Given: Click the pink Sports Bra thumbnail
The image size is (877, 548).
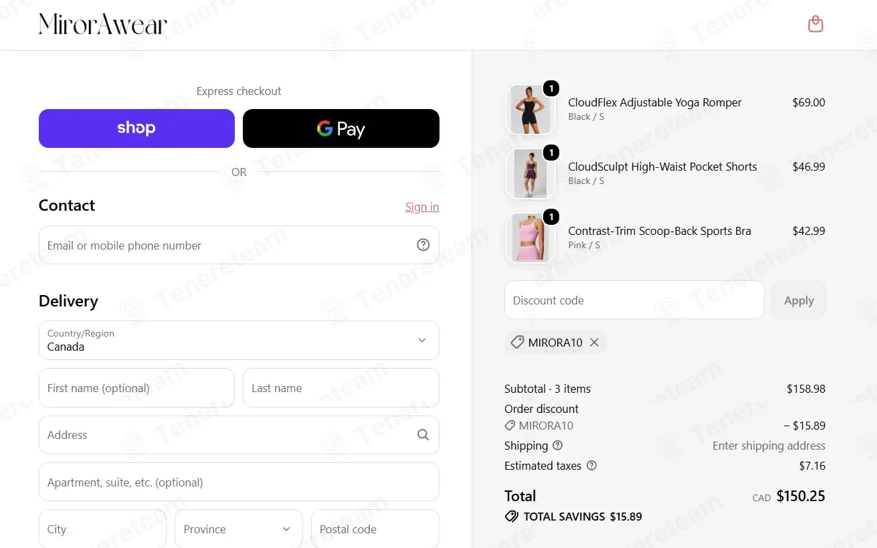Looking at the screenshot, I should tap(530, 238).
